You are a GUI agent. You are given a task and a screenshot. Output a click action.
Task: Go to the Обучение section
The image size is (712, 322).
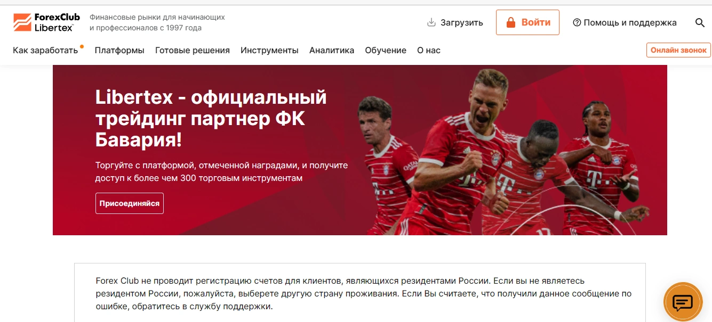[386, 51]
